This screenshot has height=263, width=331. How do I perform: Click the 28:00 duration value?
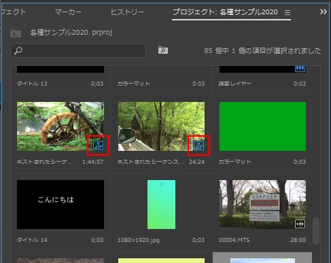pyautogui.click(x=298, y=240)
